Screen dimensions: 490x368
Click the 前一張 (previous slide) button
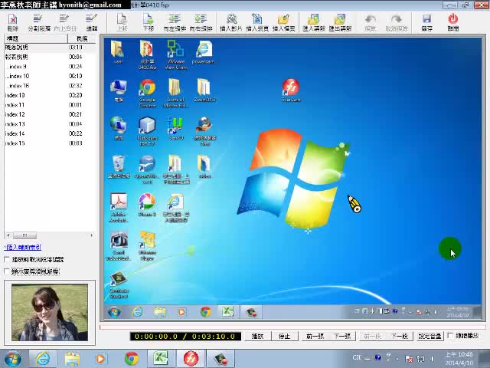(x=315, y=336)
